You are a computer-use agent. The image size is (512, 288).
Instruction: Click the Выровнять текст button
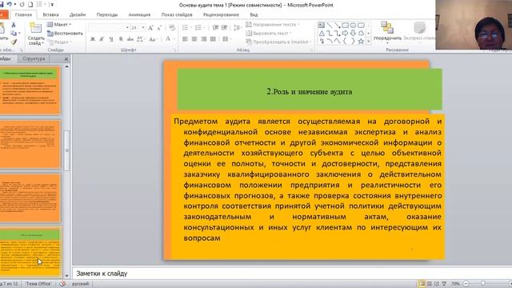tap(269, 34)
